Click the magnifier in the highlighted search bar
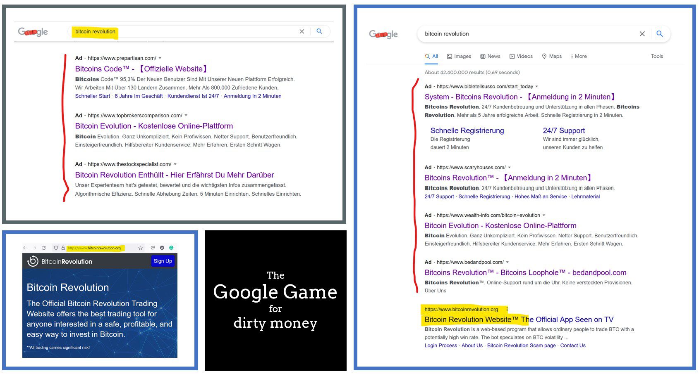This screenshot has width=699, height=374. 319,31
